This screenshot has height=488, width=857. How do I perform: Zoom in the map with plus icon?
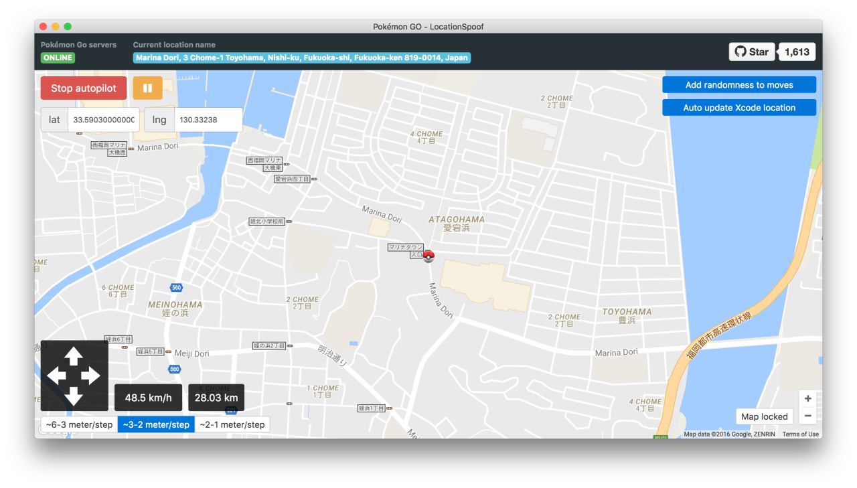pos(807,398)
